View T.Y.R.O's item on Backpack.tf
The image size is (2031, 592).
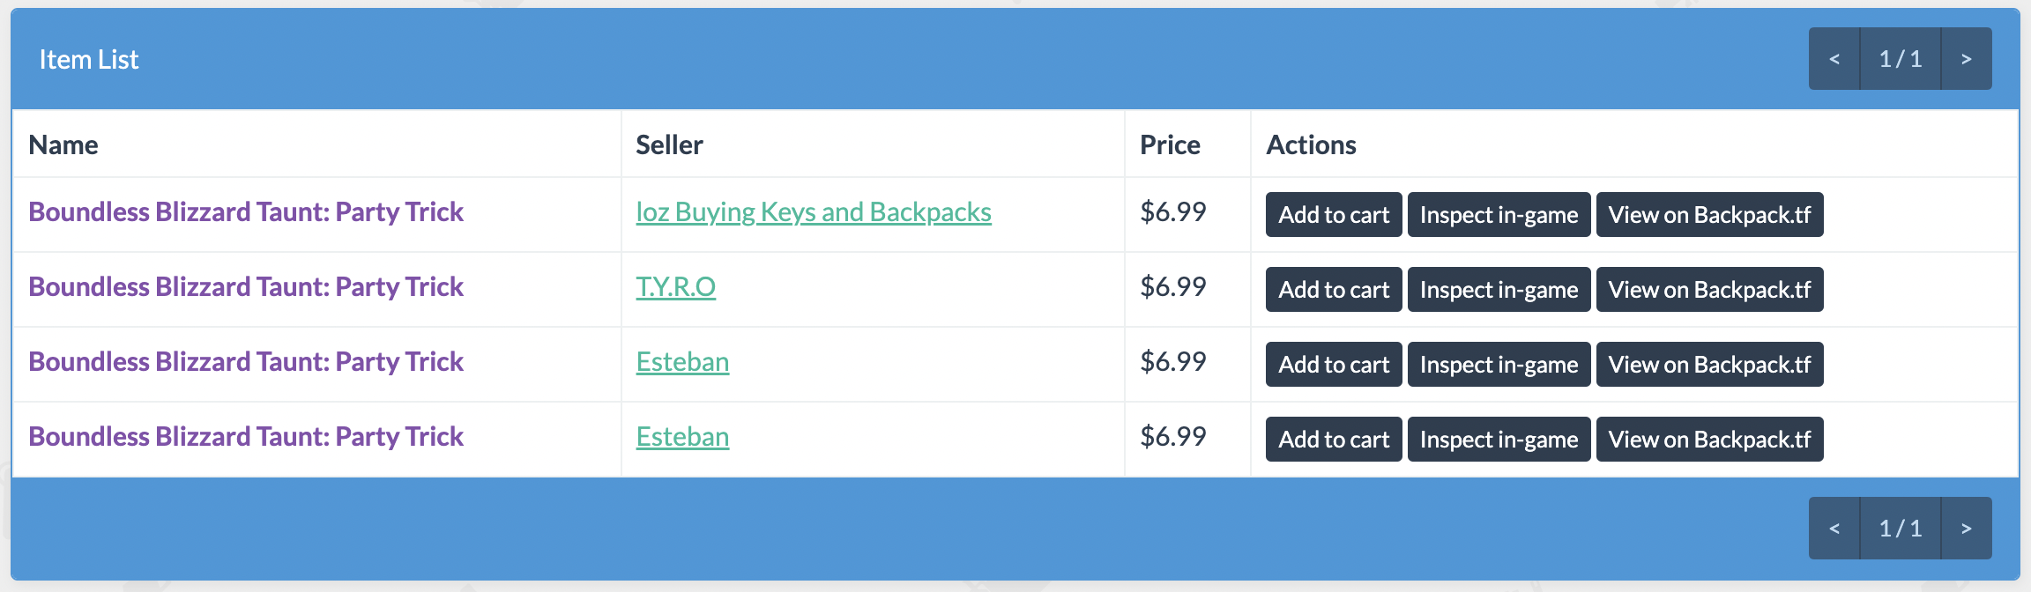point(1709,290)
